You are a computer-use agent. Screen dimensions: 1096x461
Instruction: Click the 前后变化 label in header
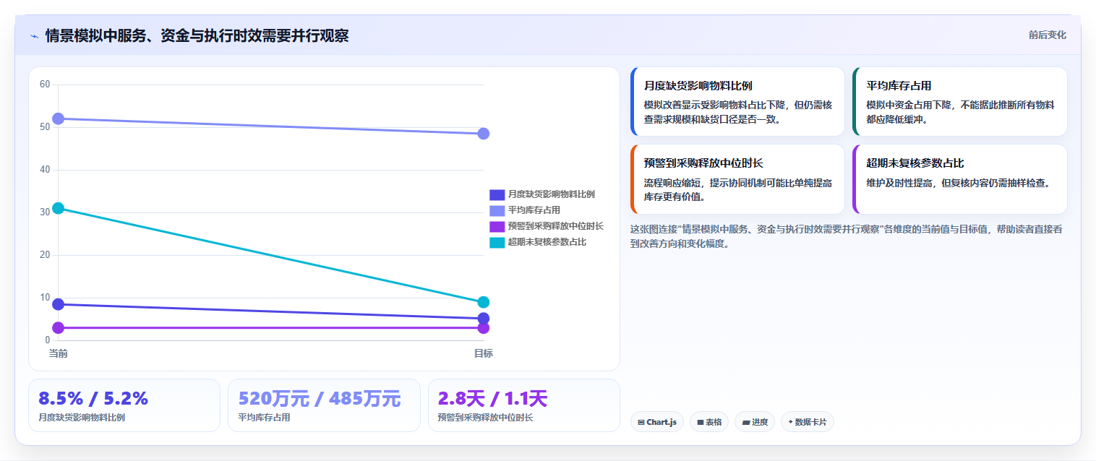click(x=1047, y=35)
